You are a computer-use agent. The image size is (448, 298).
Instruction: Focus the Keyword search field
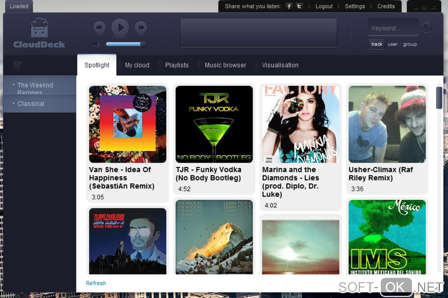coord(394,28)
